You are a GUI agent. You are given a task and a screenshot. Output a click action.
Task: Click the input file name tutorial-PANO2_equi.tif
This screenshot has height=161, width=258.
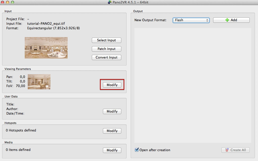(x=46, y=23)
